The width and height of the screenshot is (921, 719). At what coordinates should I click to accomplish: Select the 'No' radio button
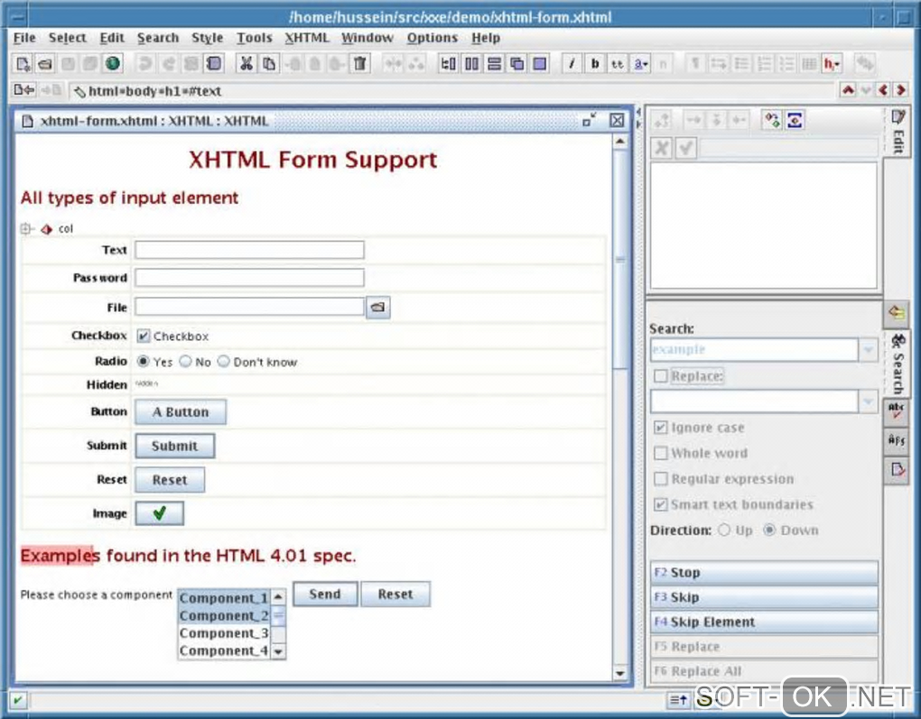pyautogui.click(x=185, y=361)
